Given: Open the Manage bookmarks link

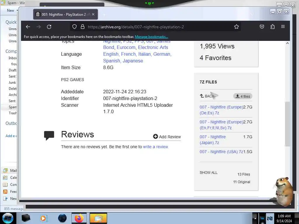Looking at the screenshot, I should point(152,37).
